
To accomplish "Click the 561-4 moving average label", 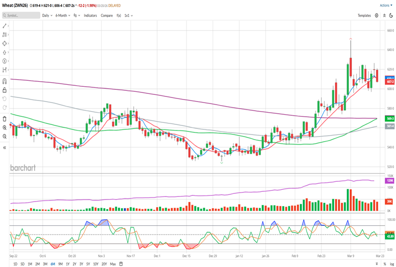I will click(390, 126).
